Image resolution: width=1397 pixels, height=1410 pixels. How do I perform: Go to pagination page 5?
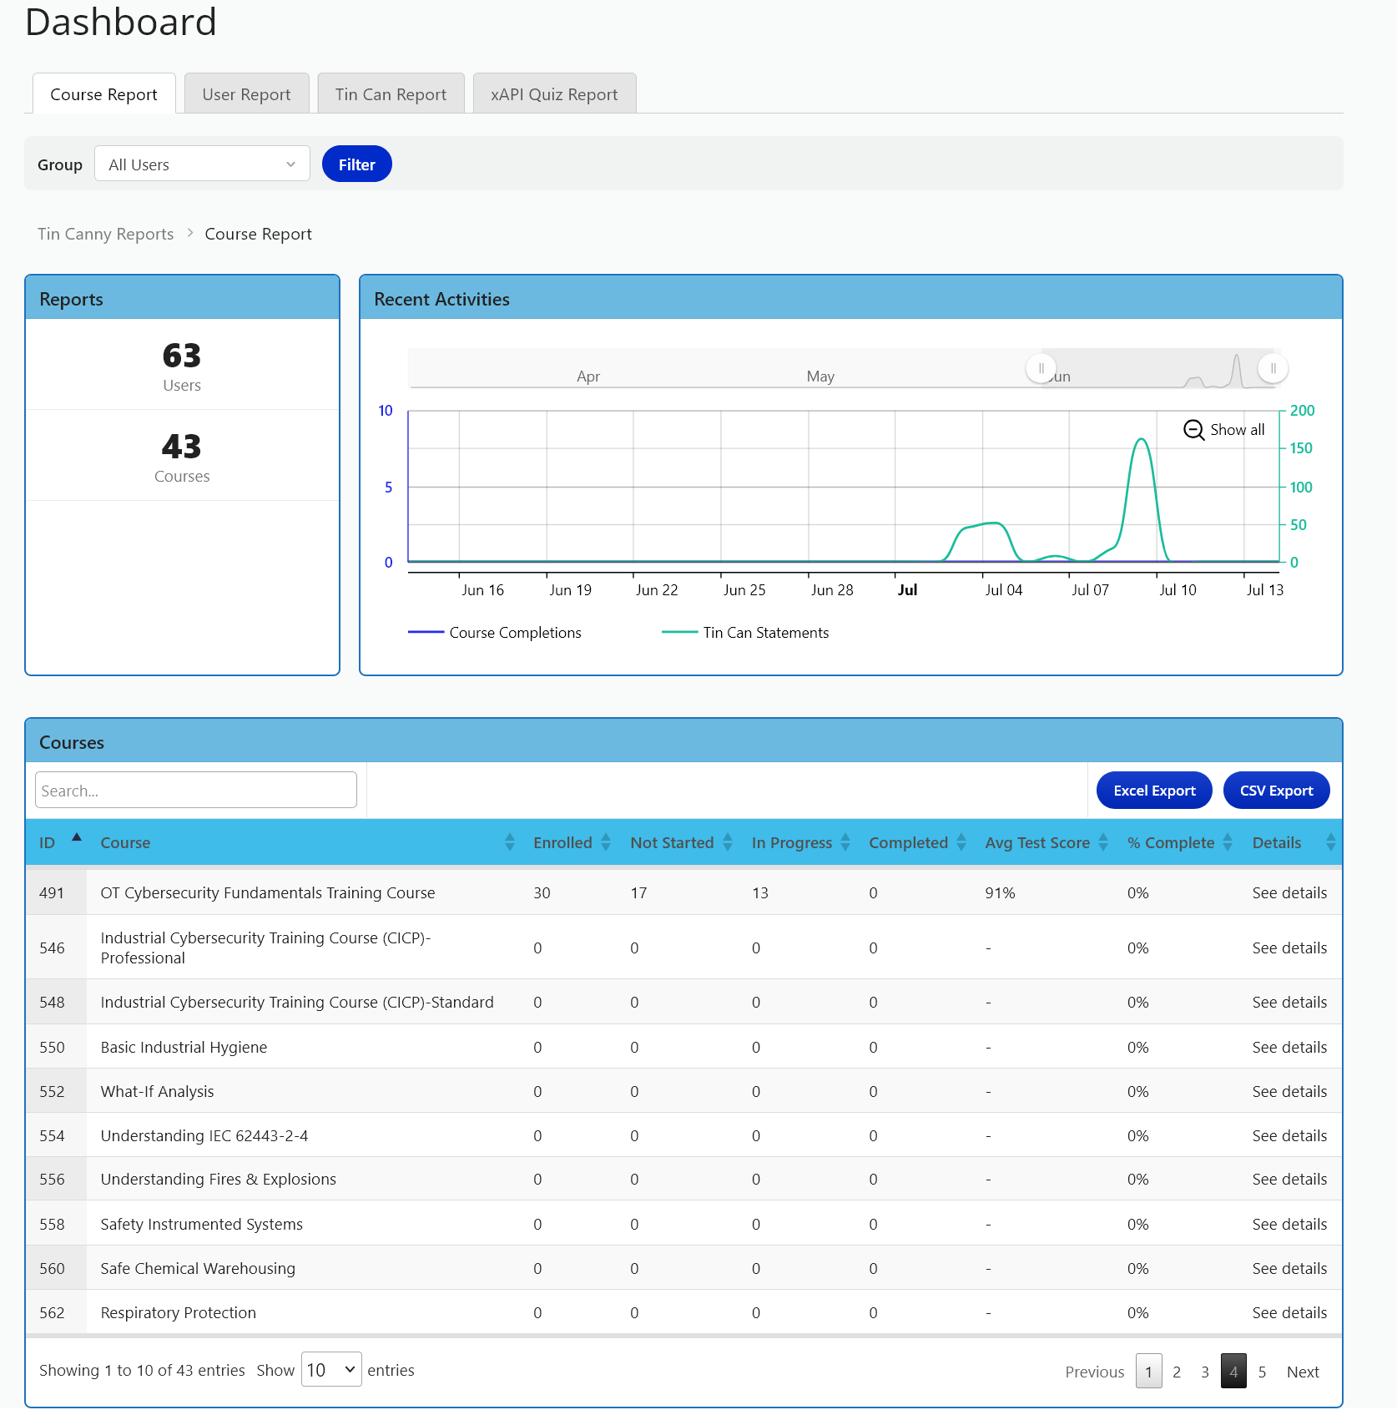click(1262, 1372)
